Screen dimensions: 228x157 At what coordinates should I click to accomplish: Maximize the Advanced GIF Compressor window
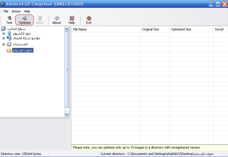point(218,4)
